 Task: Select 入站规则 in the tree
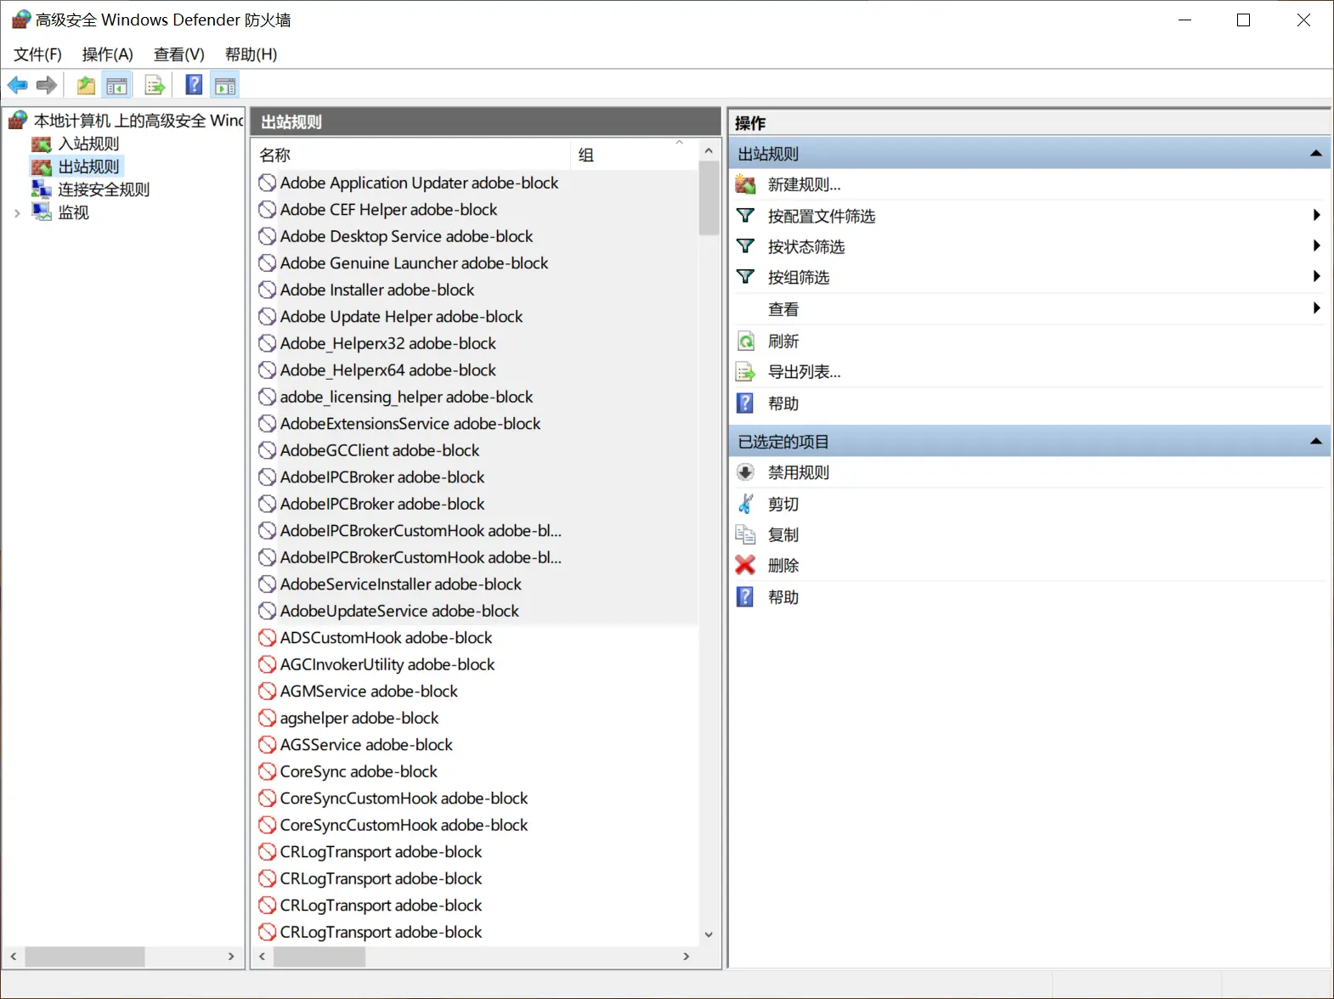(88, 144)
